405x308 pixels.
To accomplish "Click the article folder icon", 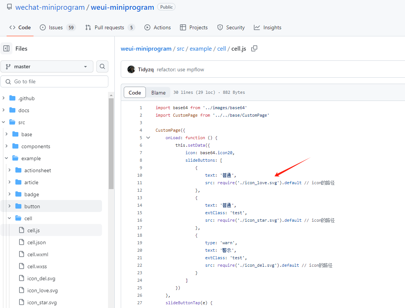I will 18,182.
